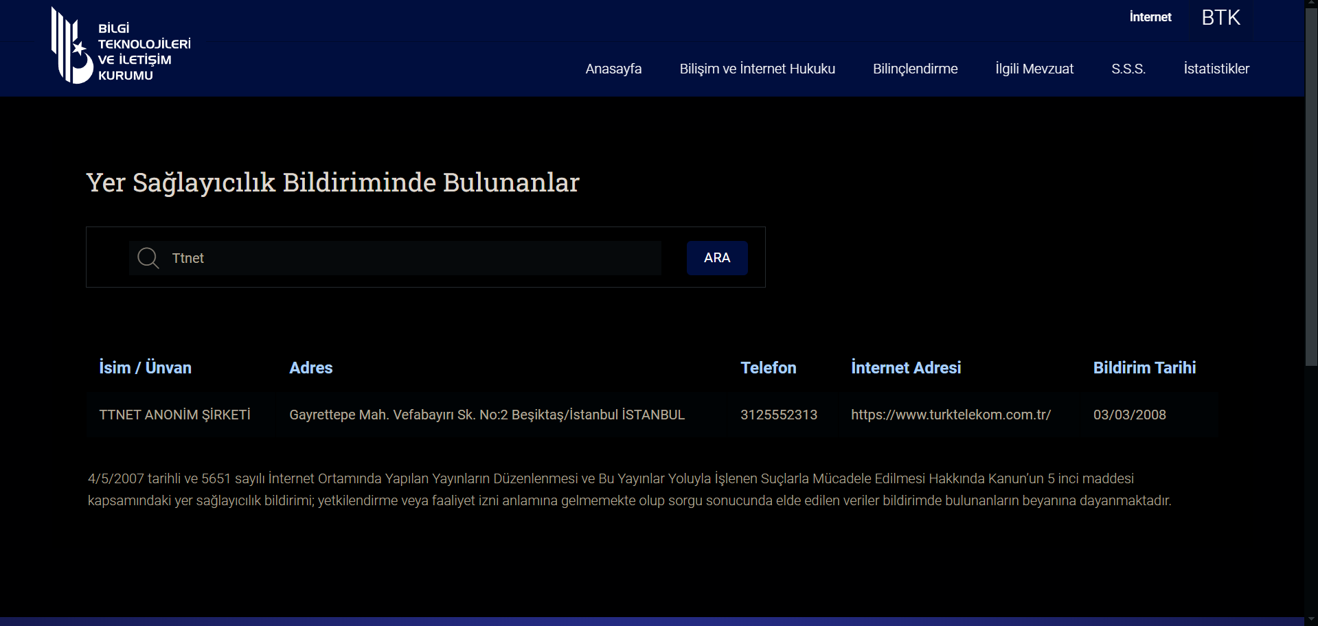Click the magnifier icon in search box
Image resolution: width=1318 pixels, height=626 pixels.
point(148,258)
